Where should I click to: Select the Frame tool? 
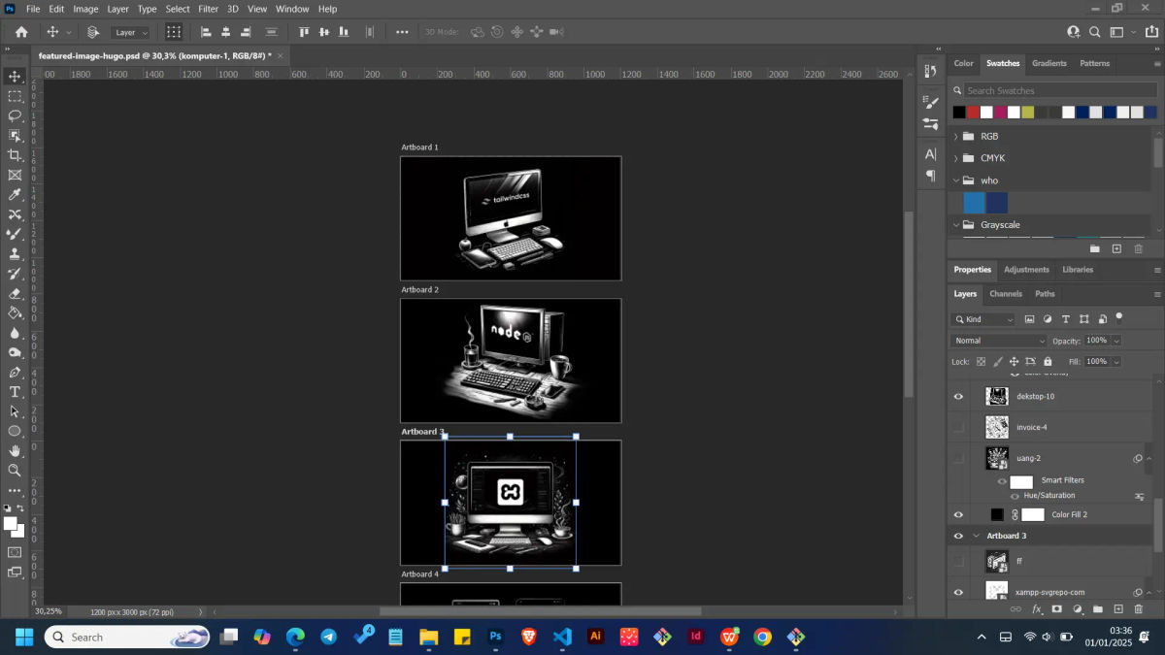pos(15,175)
